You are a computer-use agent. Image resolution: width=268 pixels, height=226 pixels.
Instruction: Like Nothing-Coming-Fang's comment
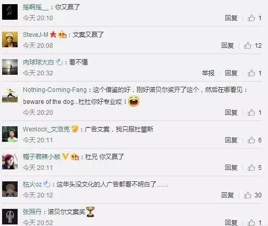[251, 113]
